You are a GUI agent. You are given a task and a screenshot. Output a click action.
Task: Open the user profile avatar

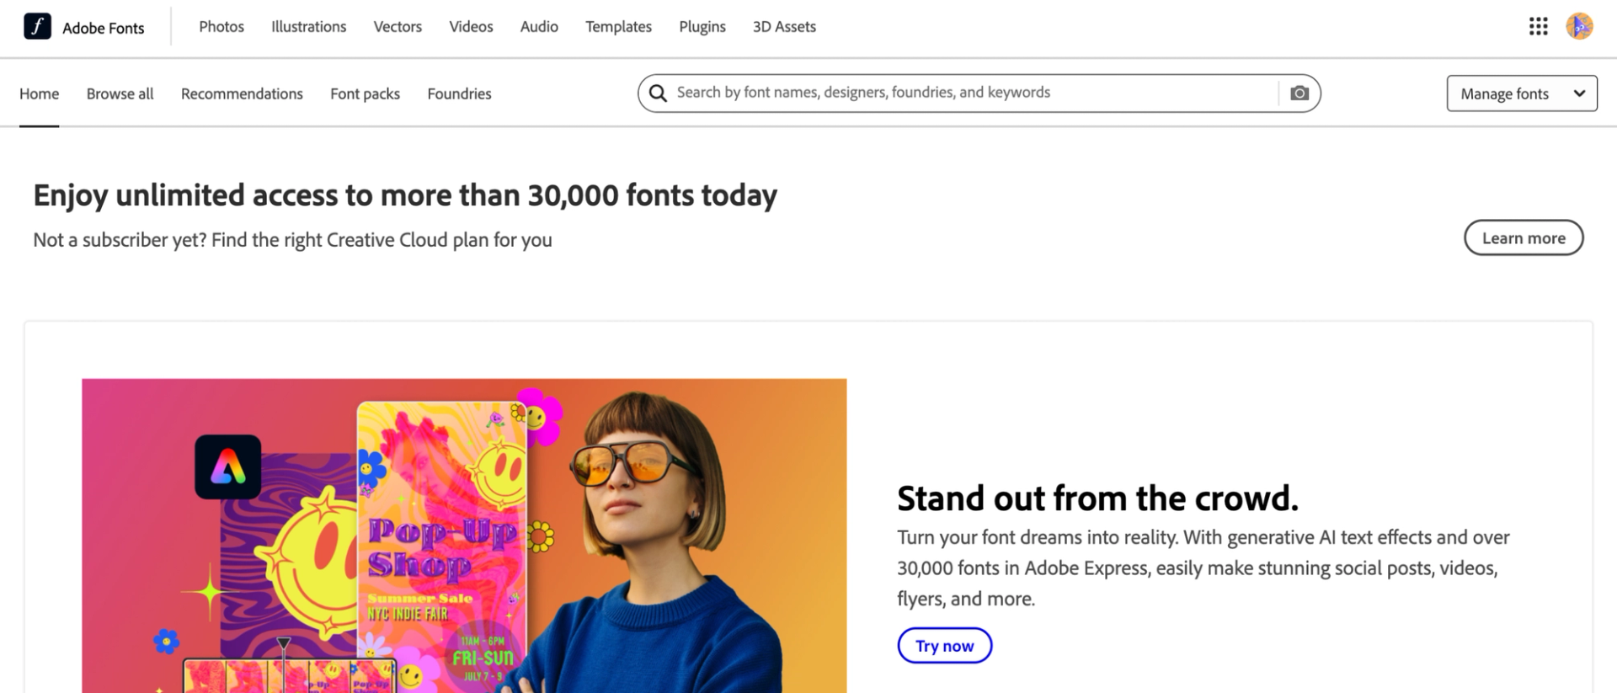pyautogui.click(x=1579, y=27)
